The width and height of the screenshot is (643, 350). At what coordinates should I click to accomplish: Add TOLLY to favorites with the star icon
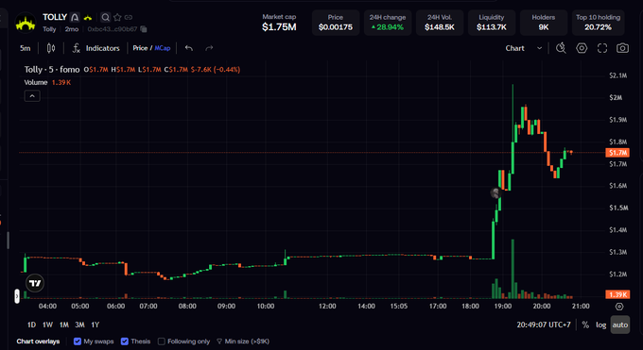(117, 17)
